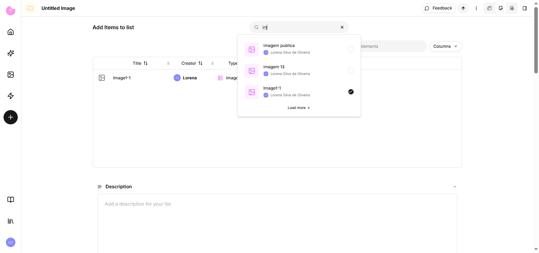Open the Columns dropdown
539x253 pixels.
point(445,47)
